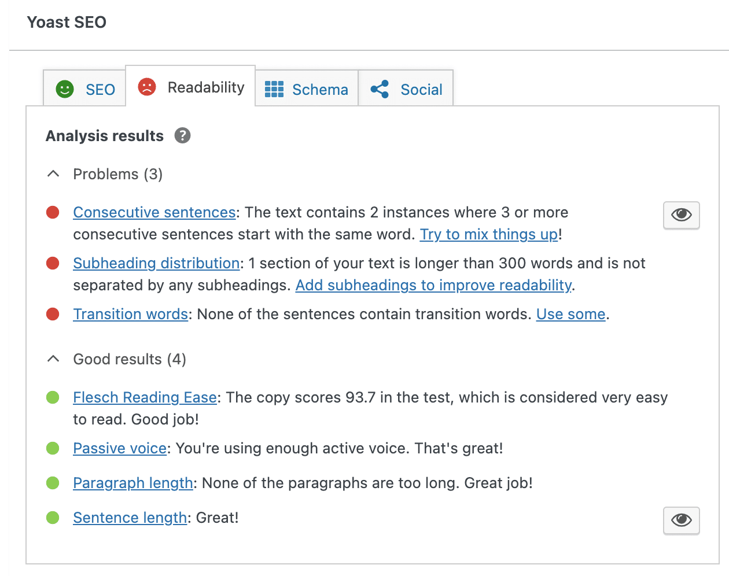Image resolution: width=729 pixels, height=576 pixels.
Task: Open the Flesch Reading Ease link
Action: (145, 397)
